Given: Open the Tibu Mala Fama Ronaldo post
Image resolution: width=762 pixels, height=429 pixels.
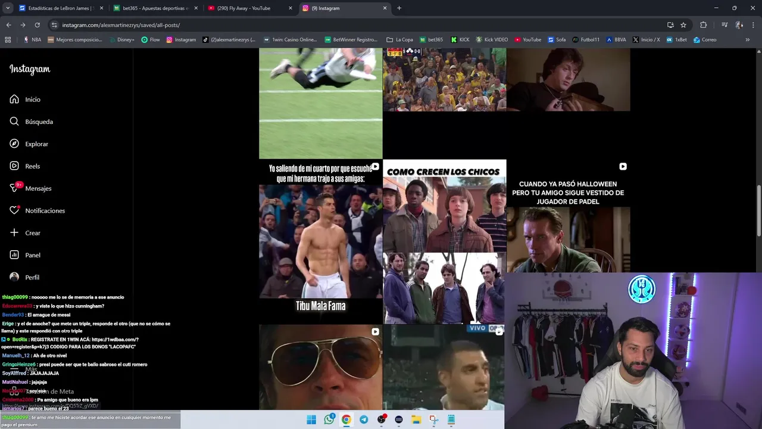Looking at the screenshot, I should pyautogui.click(x=320, y=241).
